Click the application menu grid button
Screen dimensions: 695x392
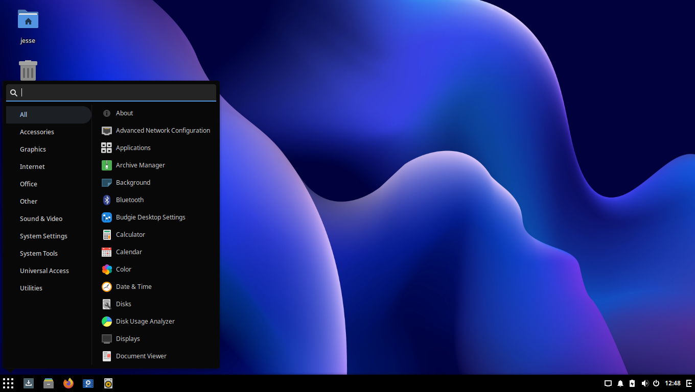click(8, 383)
